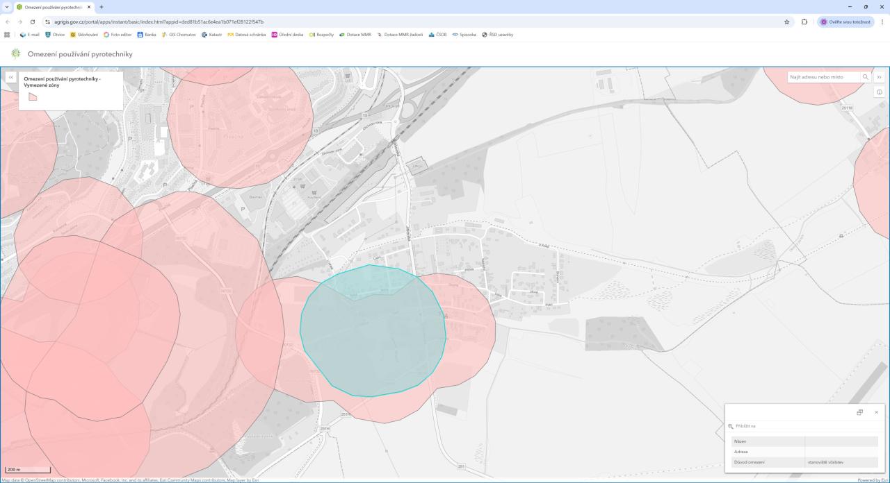
Task: Click the pink zone legend swatch
Action: (x=32, y=96)
